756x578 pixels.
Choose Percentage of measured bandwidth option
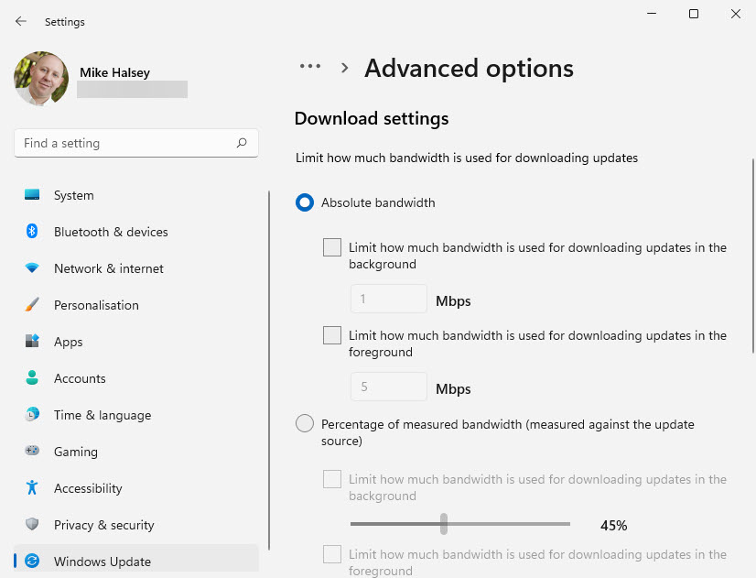coord(305,424)
